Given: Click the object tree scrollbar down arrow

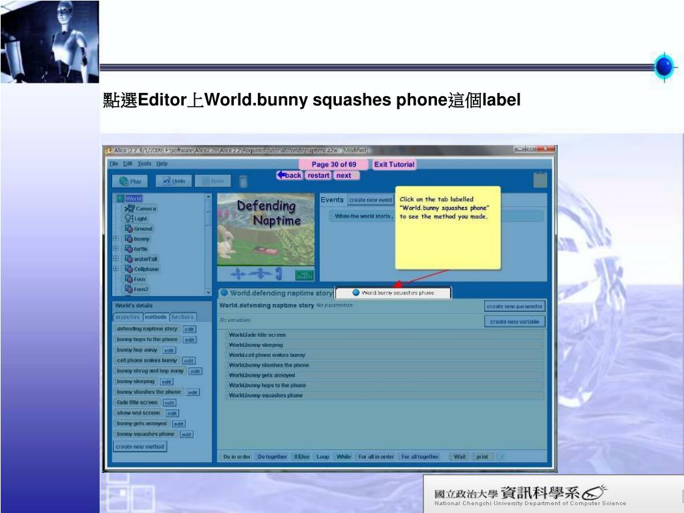Looking at the screenshot, I should (x=208, y=292).
